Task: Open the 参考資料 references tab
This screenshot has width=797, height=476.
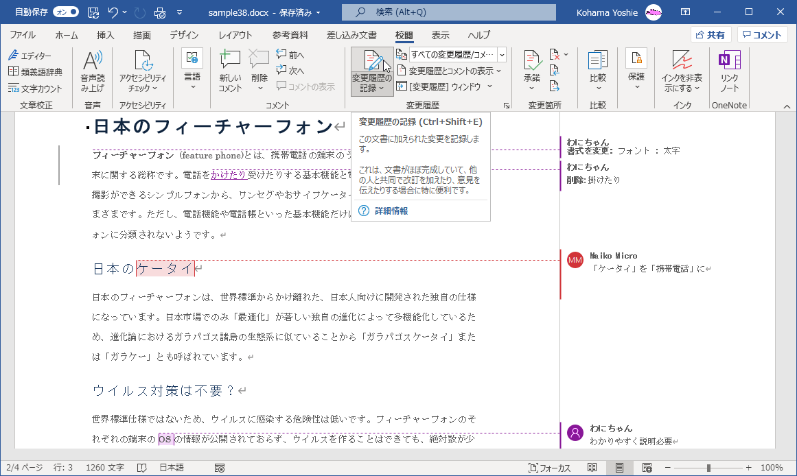Action: [290, 35]
